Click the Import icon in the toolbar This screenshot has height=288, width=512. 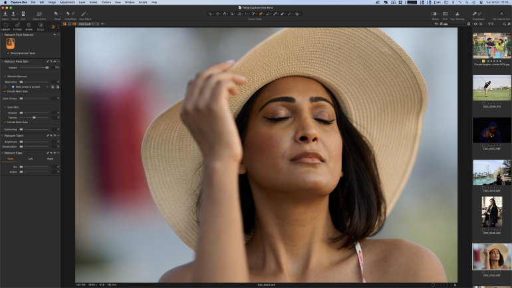click(5, 14)
